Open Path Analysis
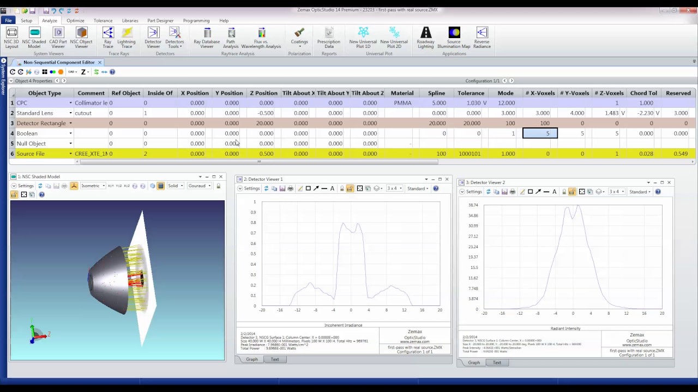698x392 pixels. [x=231, y=38]
